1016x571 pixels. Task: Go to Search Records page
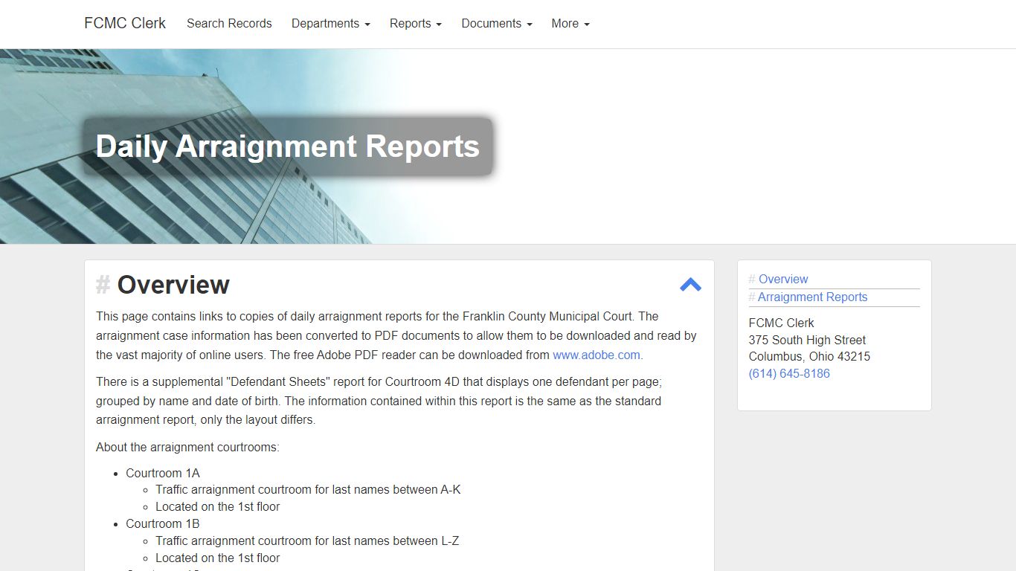(x=229, y=24)
